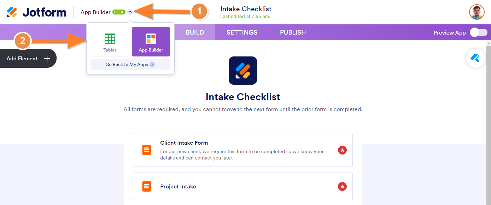Click Go Back to My Apps
Viewport: 491px width, 205px height.
pyautogui.click(x=127, y=65)
